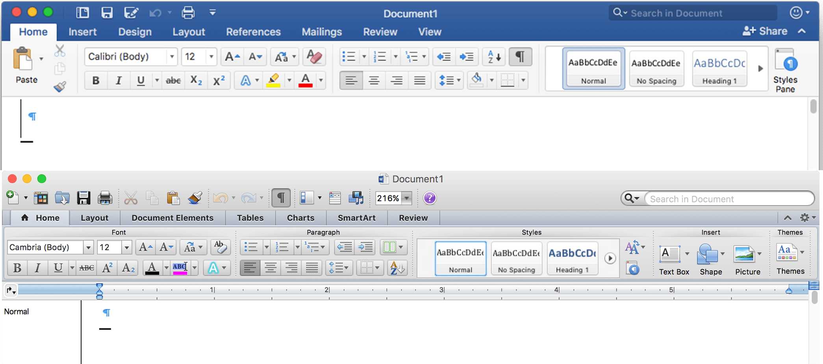Screen dimensions: 823x364
Task: Open font size dropdown in top window
Action: (211, 57)
